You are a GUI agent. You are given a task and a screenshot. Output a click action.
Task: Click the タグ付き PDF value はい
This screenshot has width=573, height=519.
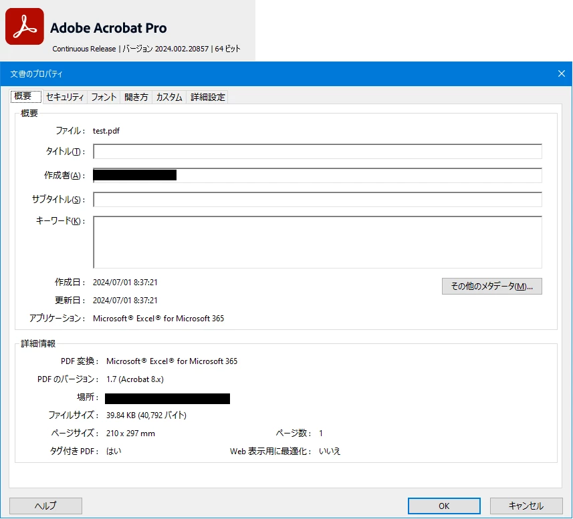tap(114, 452)
